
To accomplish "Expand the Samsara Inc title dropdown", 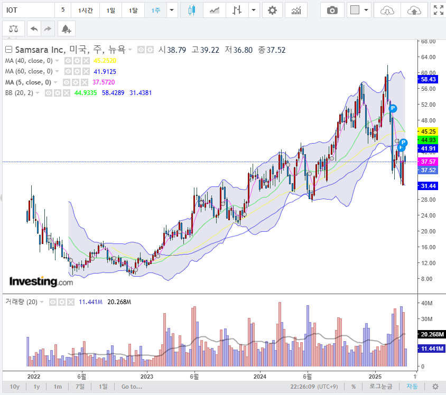I will point(130,50).
